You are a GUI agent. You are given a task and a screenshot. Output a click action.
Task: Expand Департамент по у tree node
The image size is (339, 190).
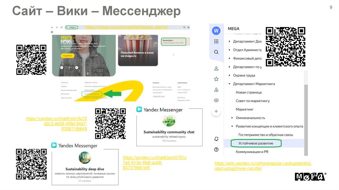click(229, 67)
